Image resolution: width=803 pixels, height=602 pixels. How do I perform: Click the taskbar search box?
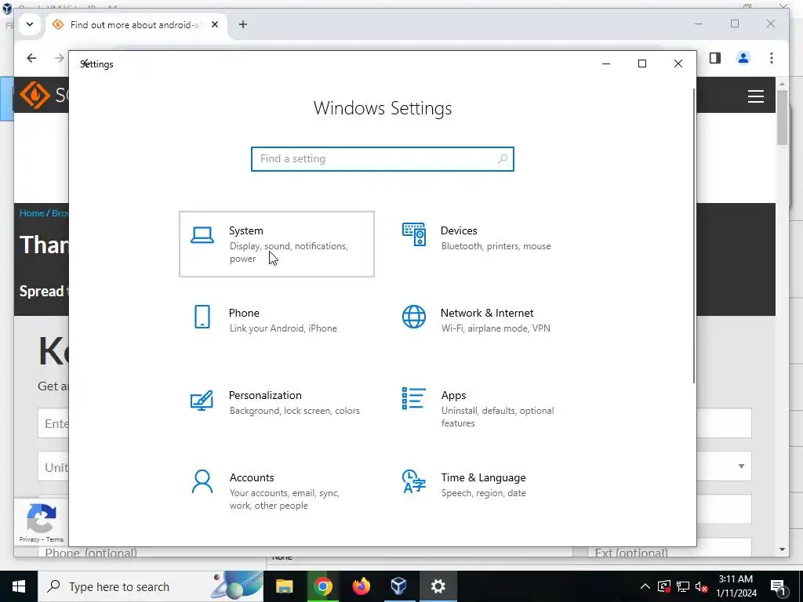tap(151, 586)
